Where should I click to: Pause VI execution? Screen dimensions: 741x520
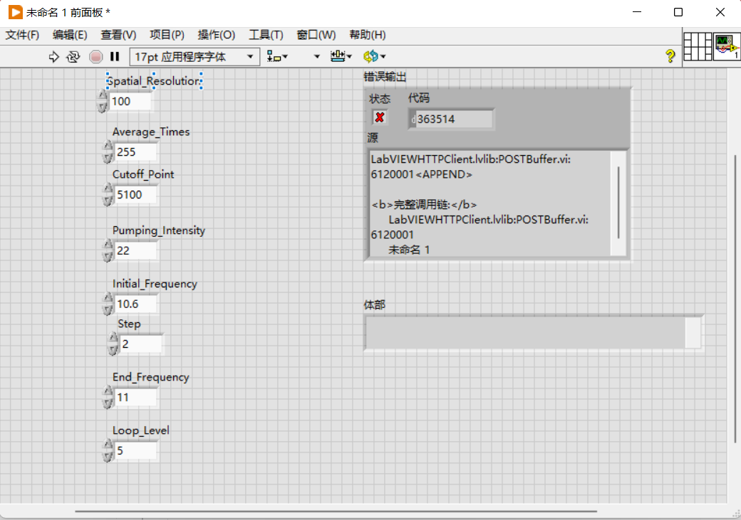click(x=115, y=57)
